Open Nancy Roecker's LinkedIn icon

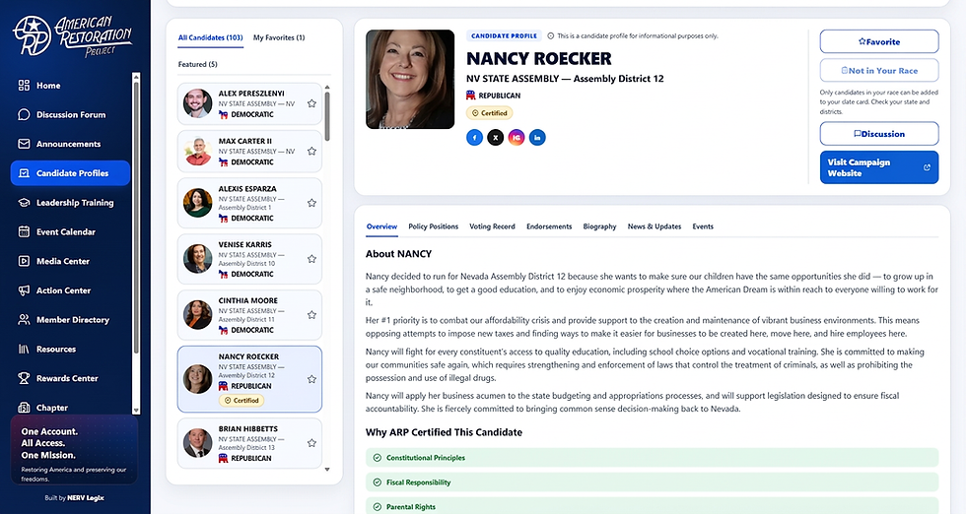(537, 137)
